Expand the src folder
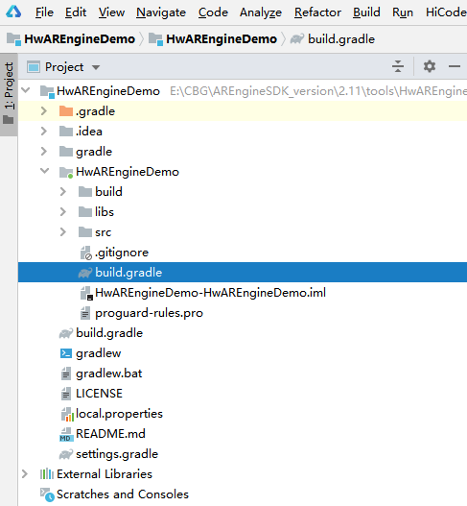Viewport: 467px width, 506px height. point(63,232)
